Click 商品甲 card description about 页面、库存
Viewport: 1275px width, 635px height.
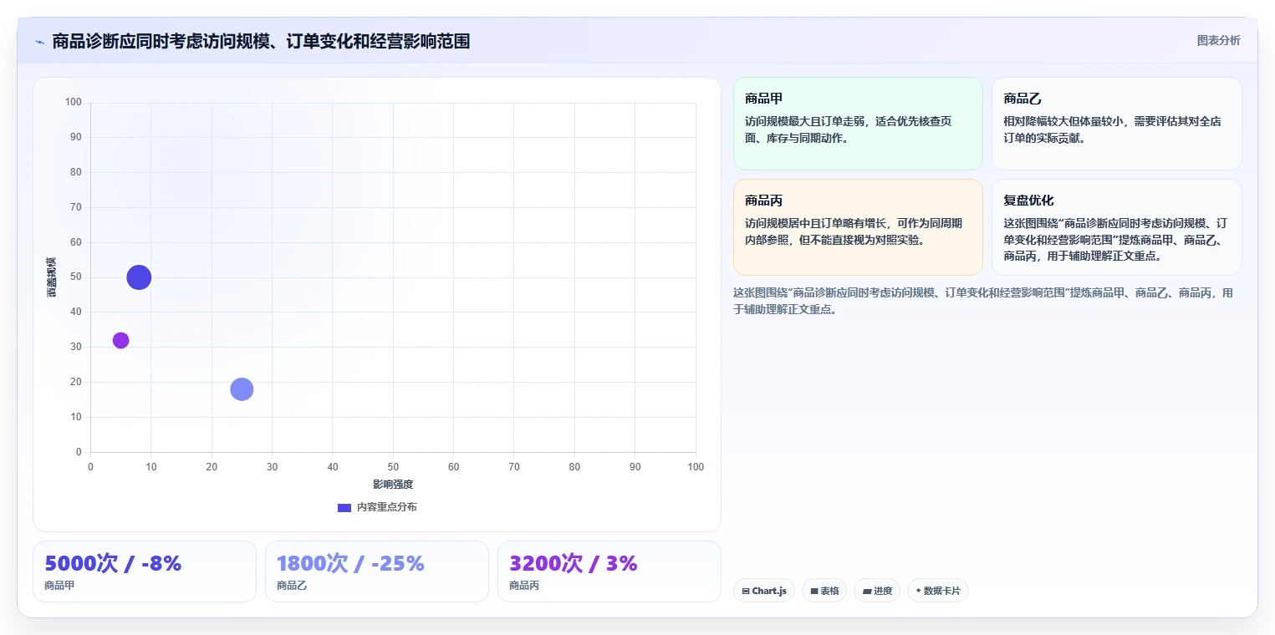coord(848,130)
